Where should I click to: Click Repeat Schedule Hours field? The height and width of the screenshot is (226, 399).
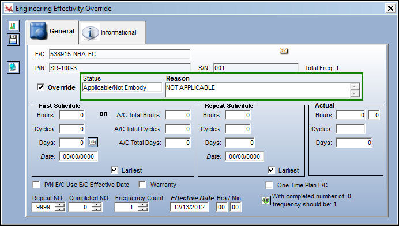(x=238, y=115)
